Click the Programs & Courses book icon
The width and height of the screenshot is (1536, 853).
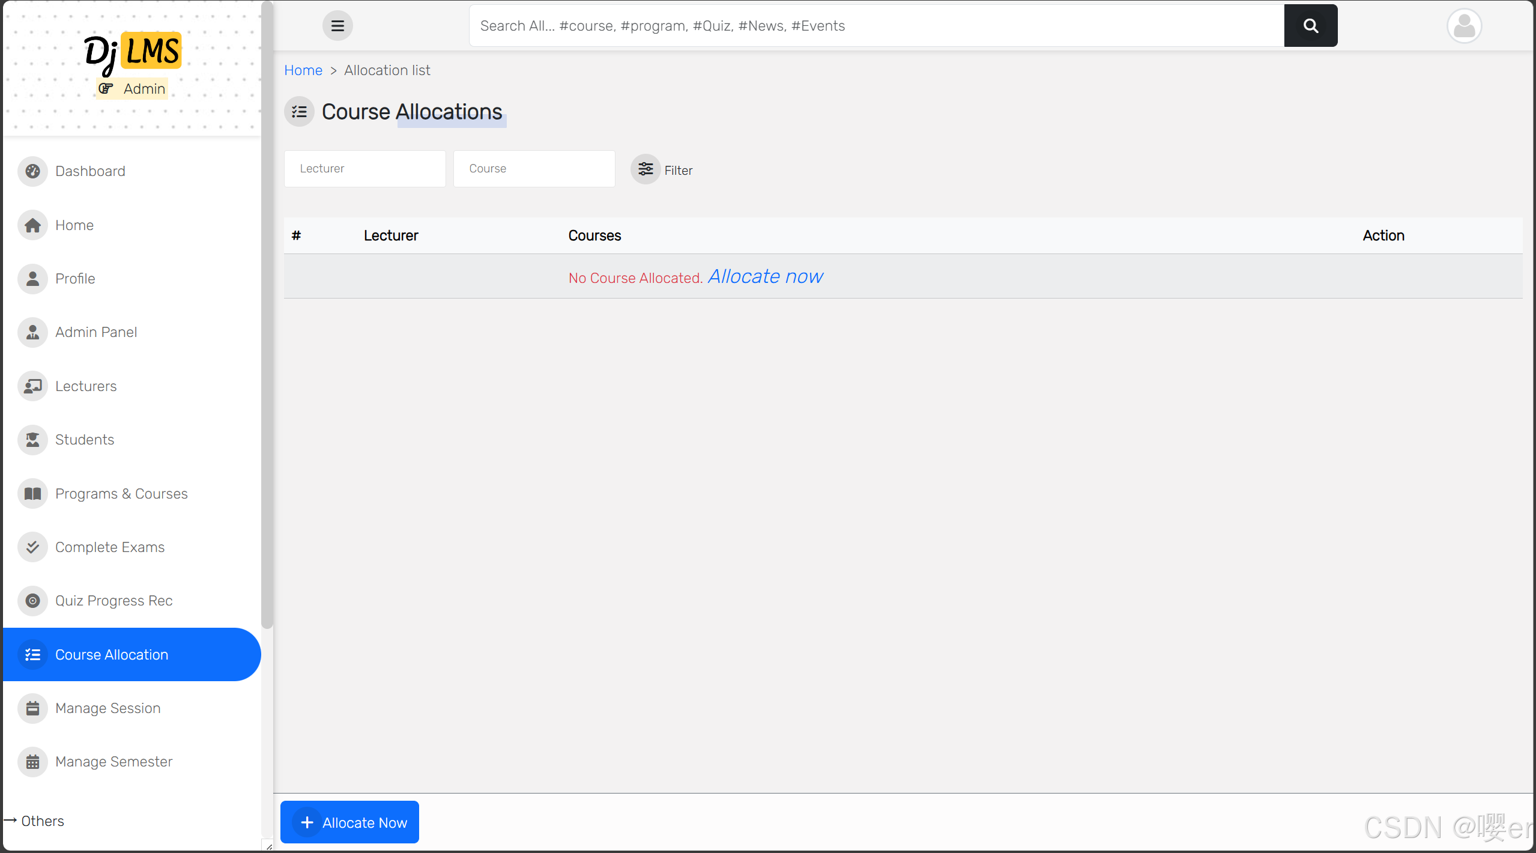click(32, 494)
